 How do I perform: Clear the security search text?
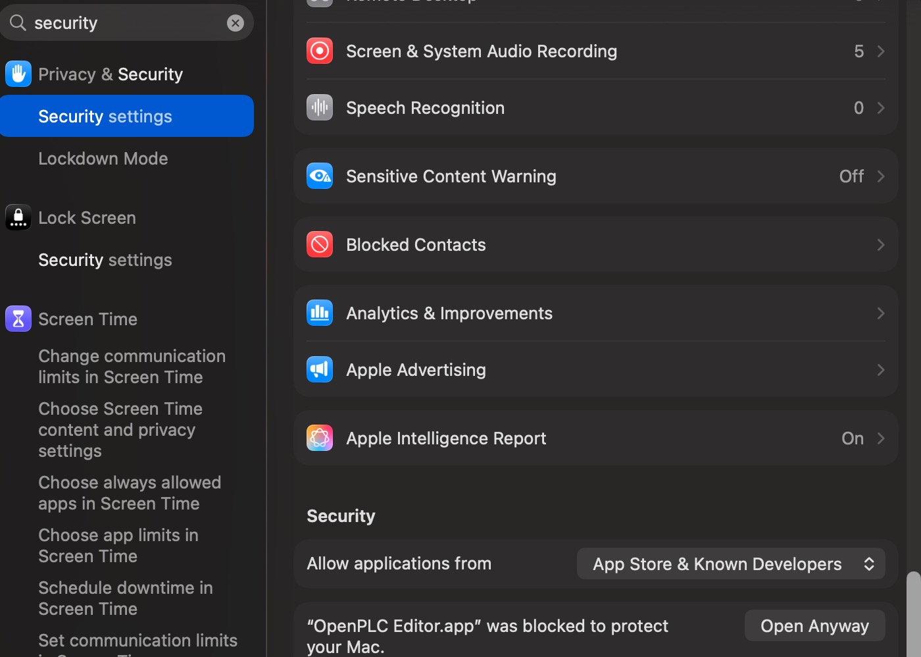(x=236, y=23)
